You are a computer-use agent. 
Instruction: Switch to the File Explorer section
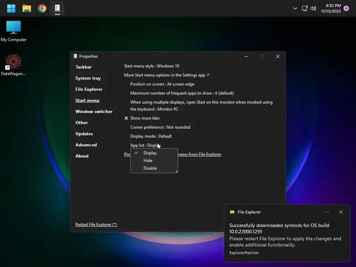[89, 89]
